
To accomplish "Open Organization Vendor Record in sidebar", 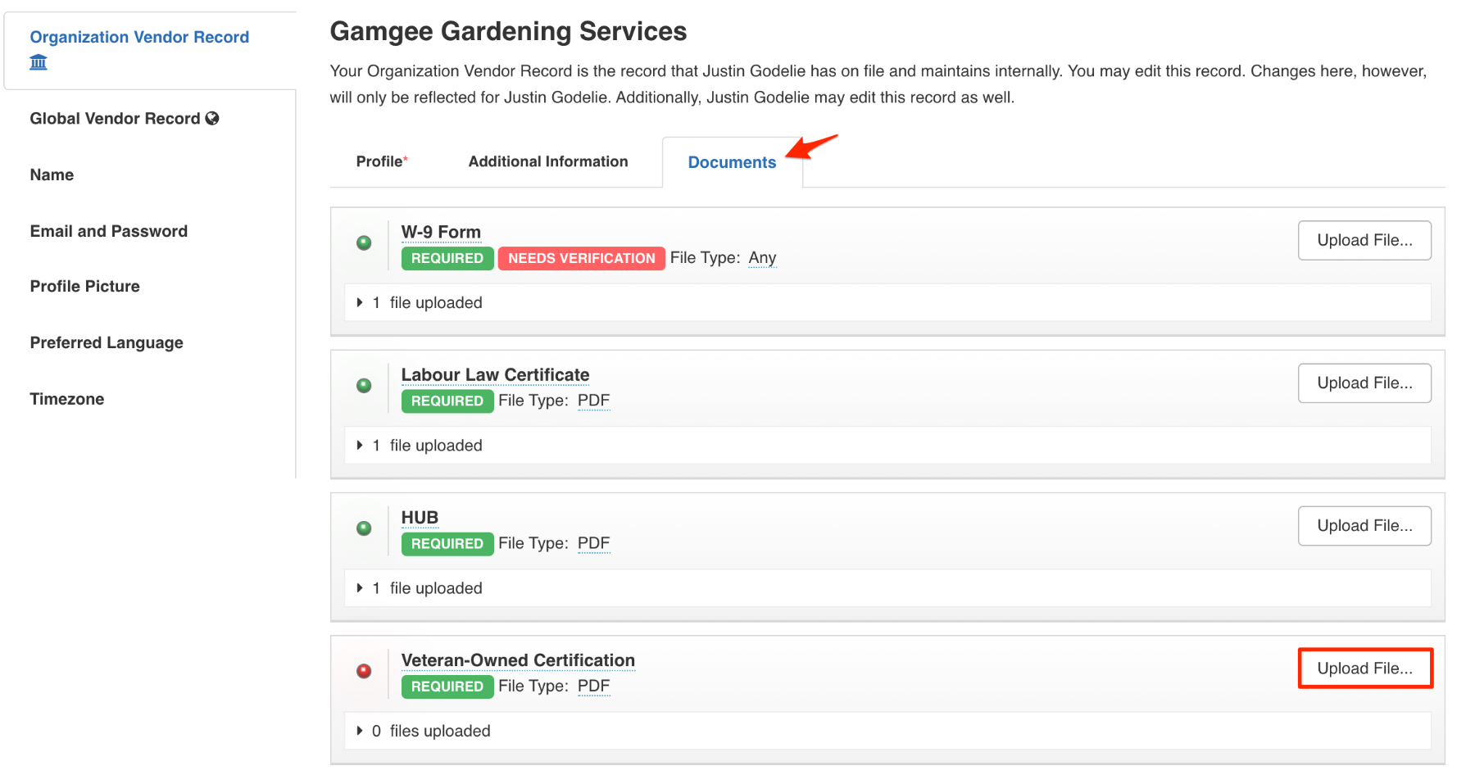I will click(x=139, y=37).
